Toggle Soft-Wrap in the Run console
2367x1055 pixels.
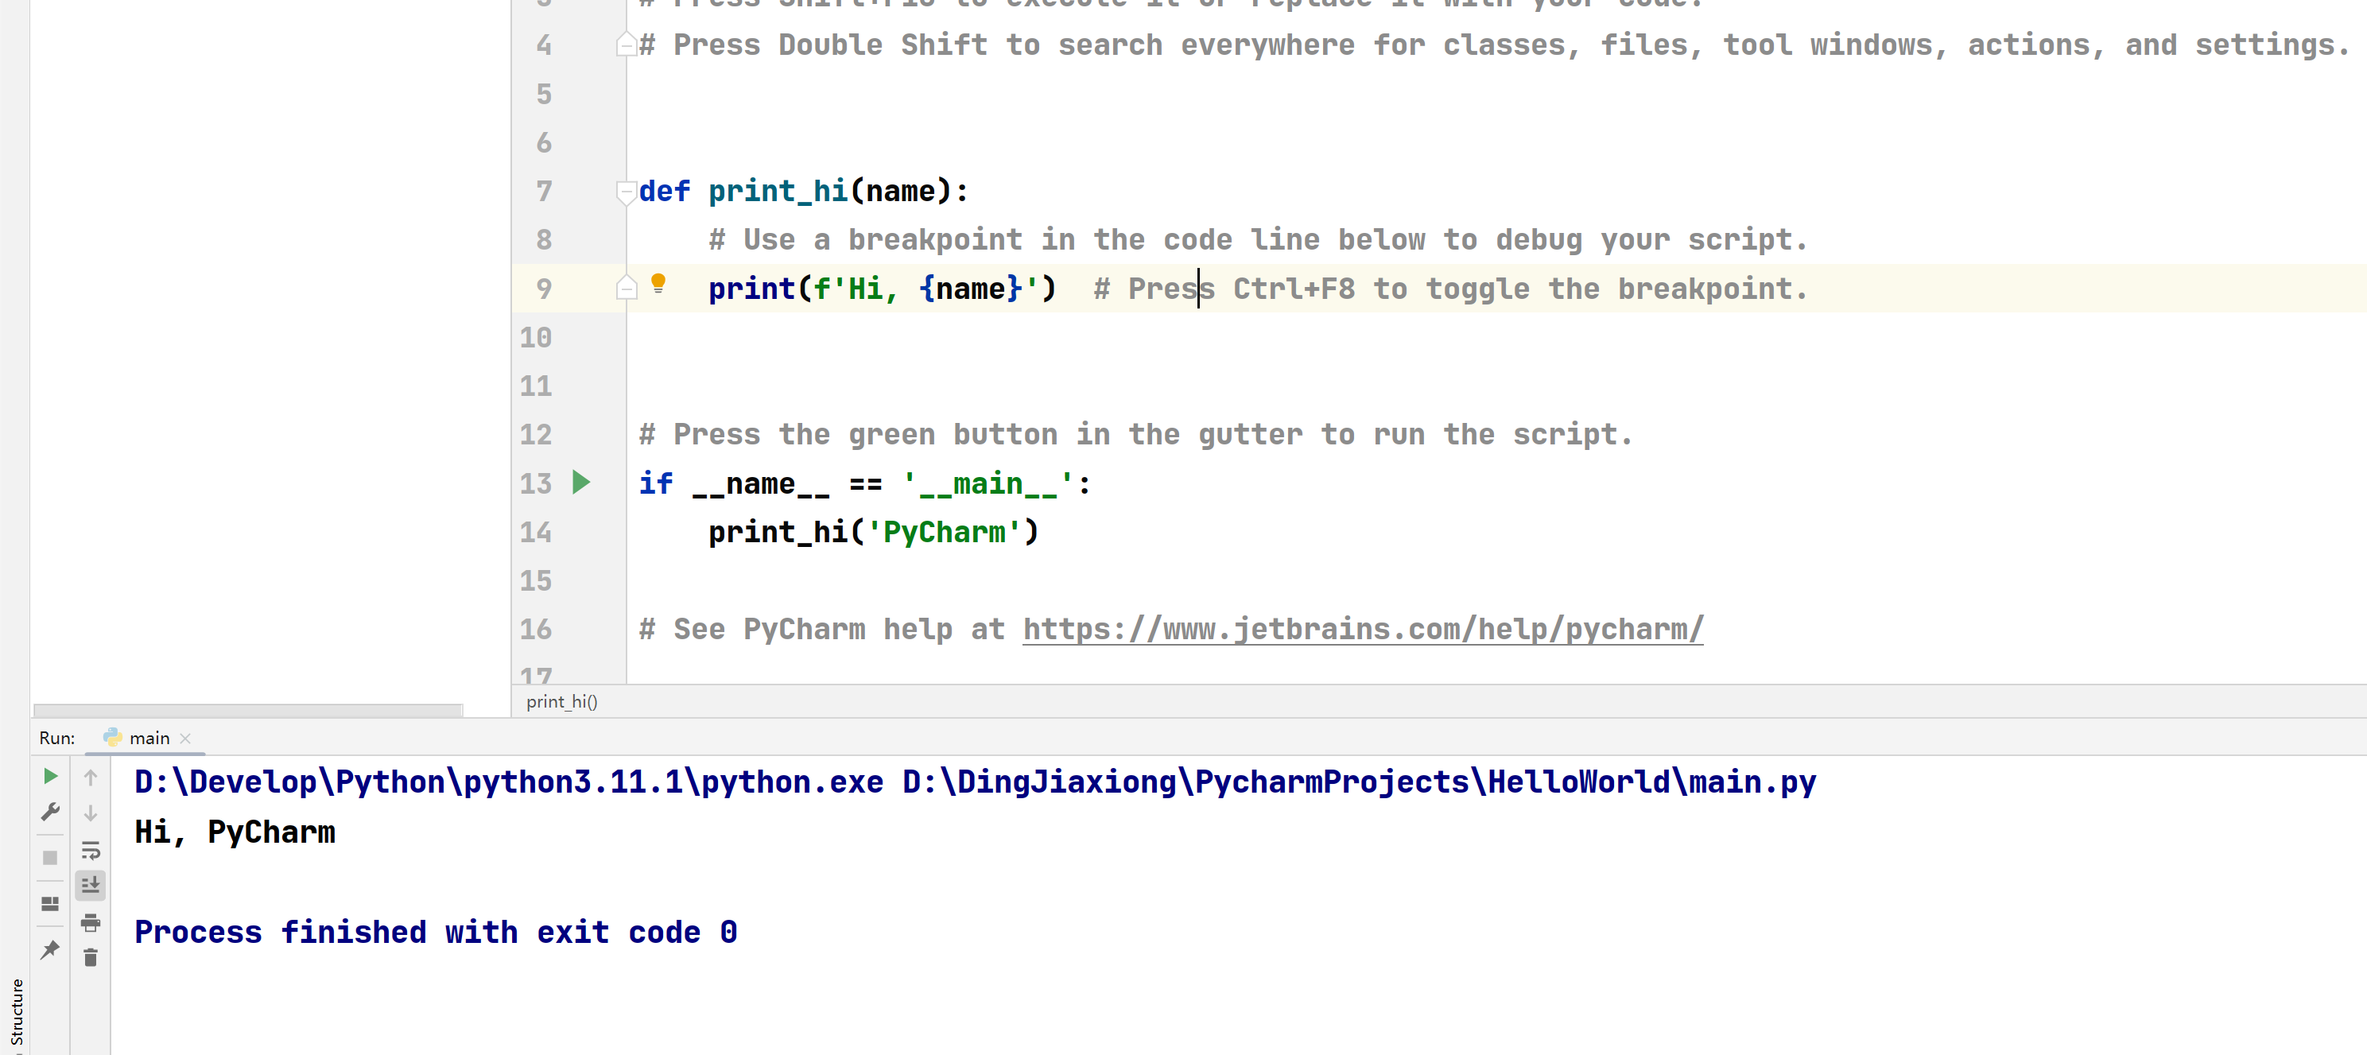[90, 850]
